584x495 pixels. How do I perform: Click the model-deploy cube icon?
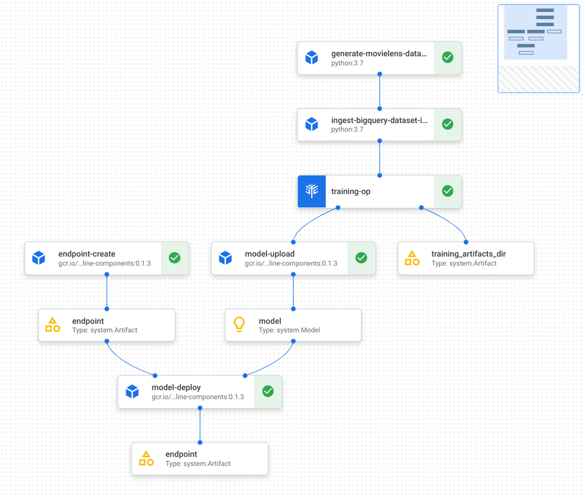pos(132,392)
